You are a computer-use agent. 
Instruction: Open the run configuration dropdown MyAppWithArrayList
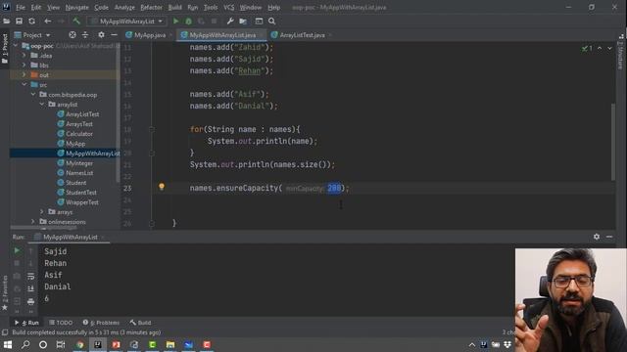(127, 22)
